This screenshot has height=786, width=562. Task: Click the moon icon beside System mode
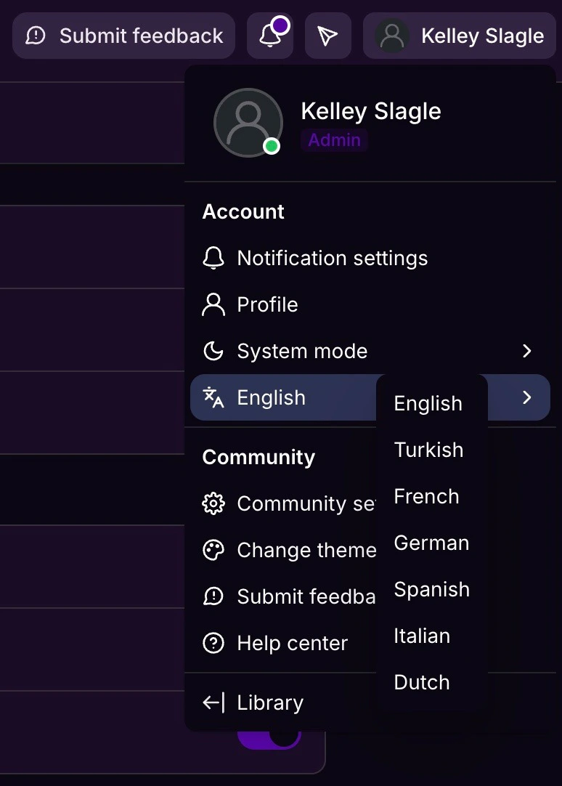(x=213, y=352)
